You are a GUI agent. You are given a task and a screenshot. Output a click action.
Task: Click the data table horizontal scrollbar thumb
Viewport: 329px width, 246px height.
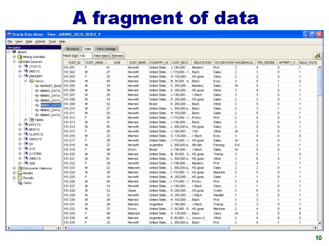click(149, 227)
